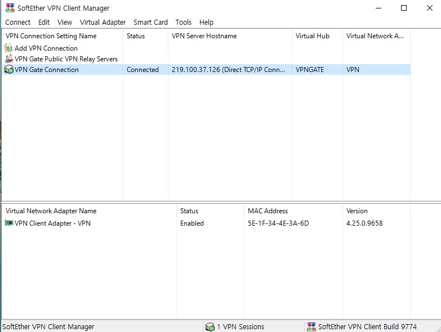Click the VPN Server Hostname column header
This screenshot has width=441, height=332.
click(x=230, y=36)
